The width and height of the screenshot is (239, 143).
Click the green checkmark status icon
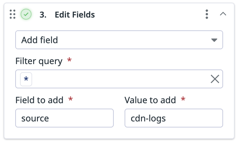click(26, 14)
